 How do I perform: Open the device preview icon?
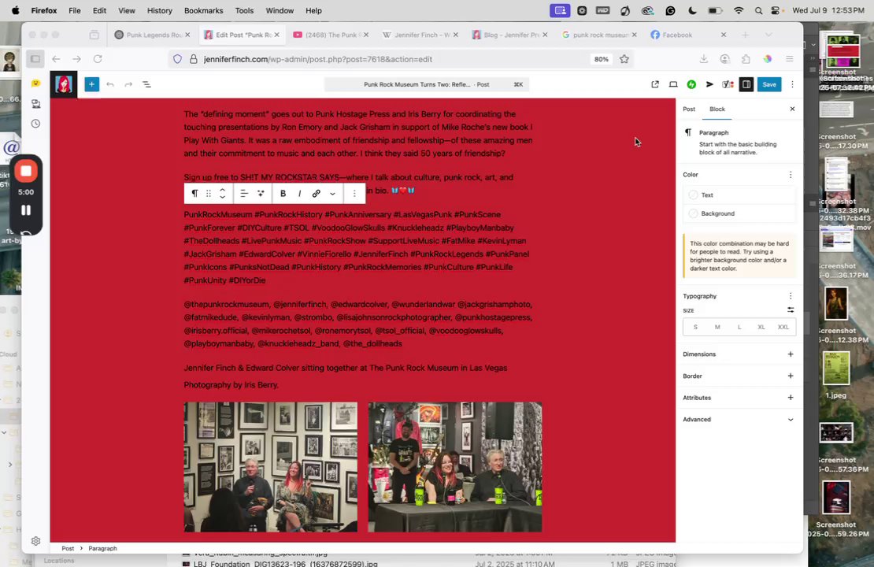click(673, 84)
